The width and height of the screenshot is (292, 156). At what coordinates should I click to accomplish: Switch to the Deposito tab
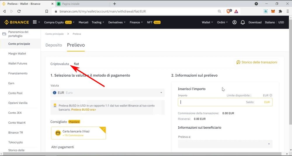[x=54, y=45]
